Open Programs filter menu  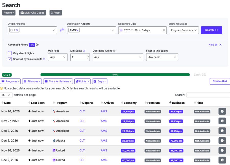[x=10, y=81]
